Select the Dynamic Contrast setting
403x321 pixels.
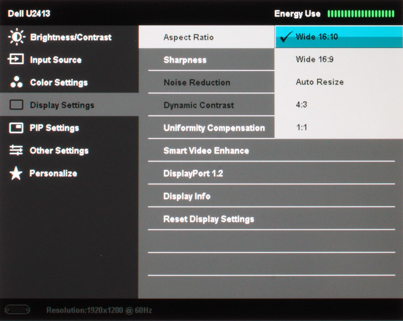(211, 105)
